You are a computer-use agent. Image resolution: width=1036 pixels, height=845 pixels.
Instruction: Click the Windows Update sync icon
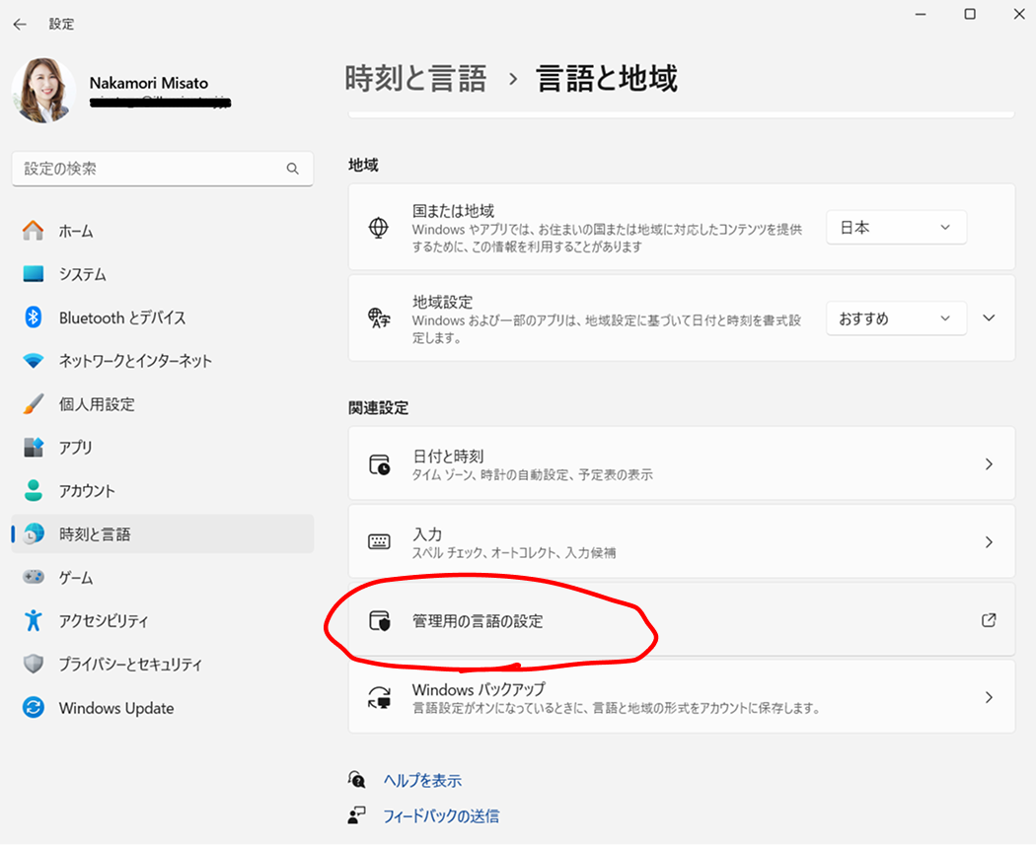[x=33, y=708]
